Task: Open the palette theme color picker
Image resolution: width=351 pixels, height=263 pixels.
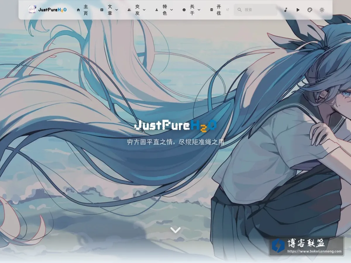Action: pyautogui.click(x=310, y=10)
